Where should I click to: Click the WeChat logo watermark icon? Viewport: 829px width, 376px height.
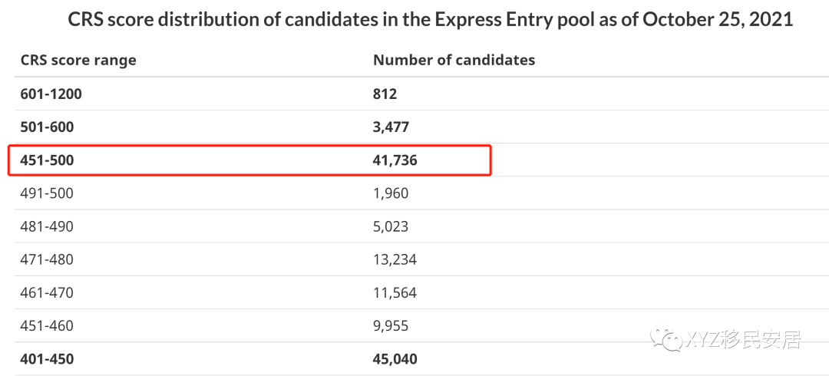[667, 338]
